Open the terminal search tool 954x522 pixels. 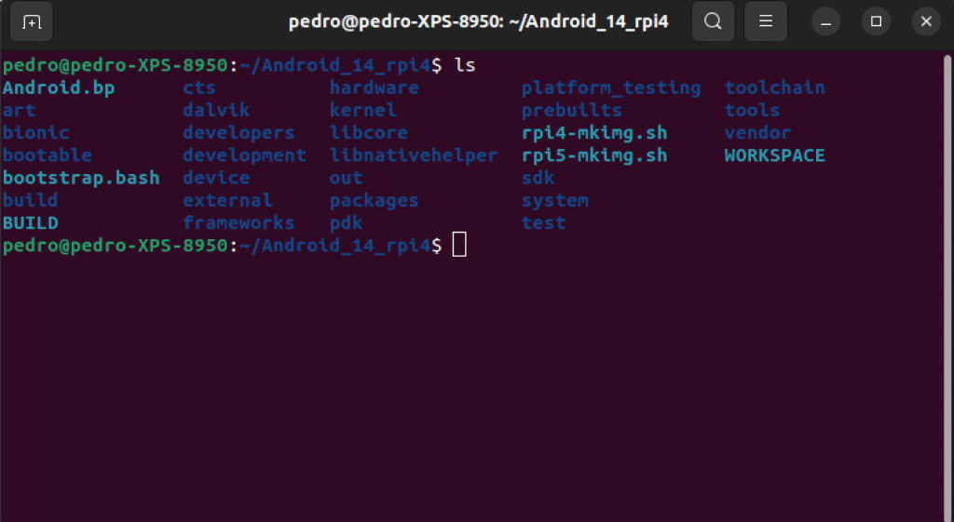coord(713,22)
